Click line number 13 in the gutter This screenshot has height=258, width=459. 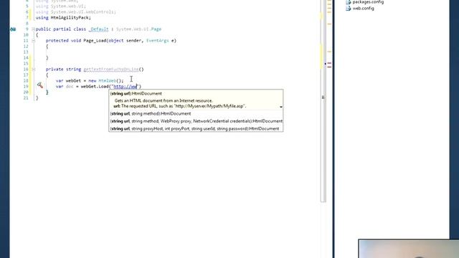click(26, 52)
